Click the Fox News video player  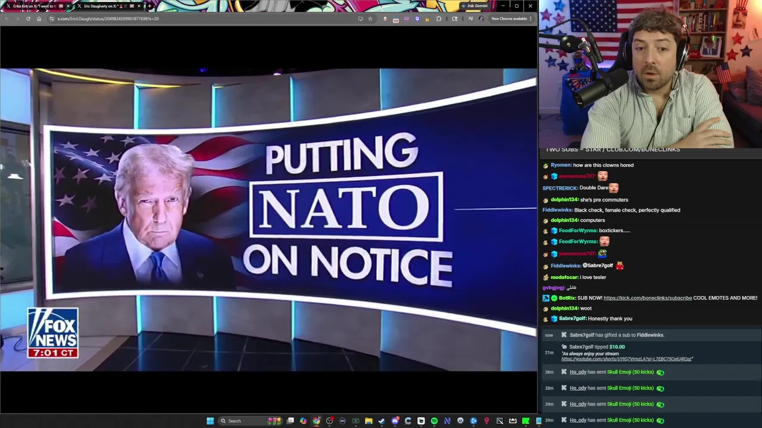point(268,220)
